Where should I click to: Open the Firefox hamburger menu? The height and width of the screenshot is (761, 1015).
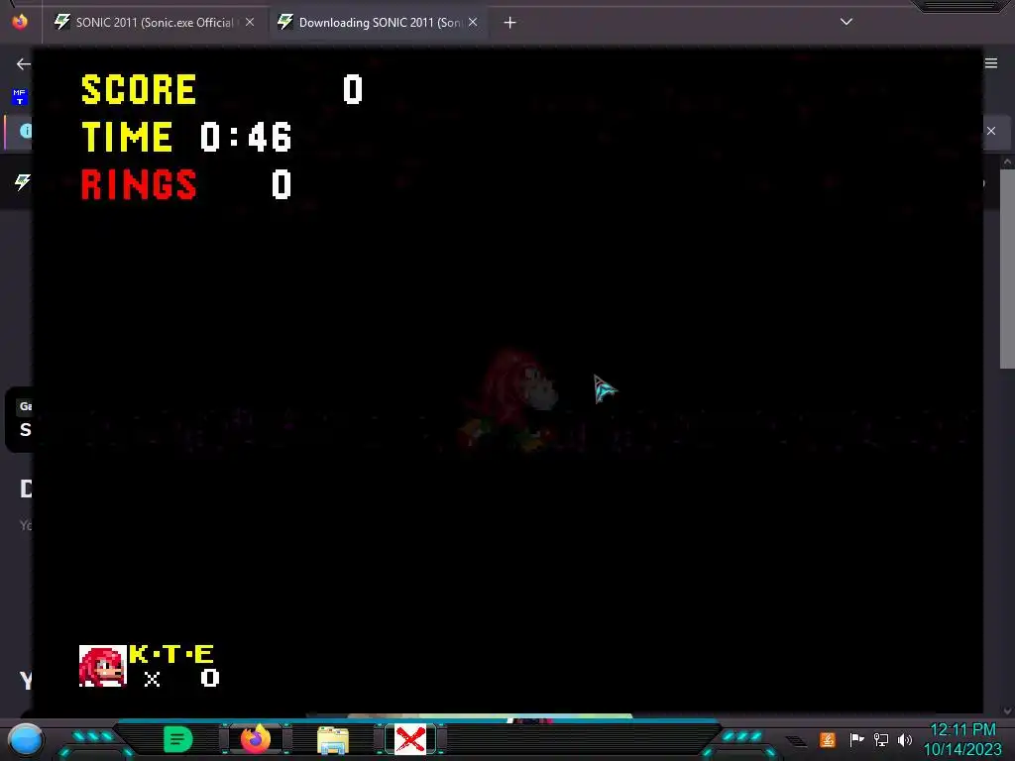(x=991, y=62)
